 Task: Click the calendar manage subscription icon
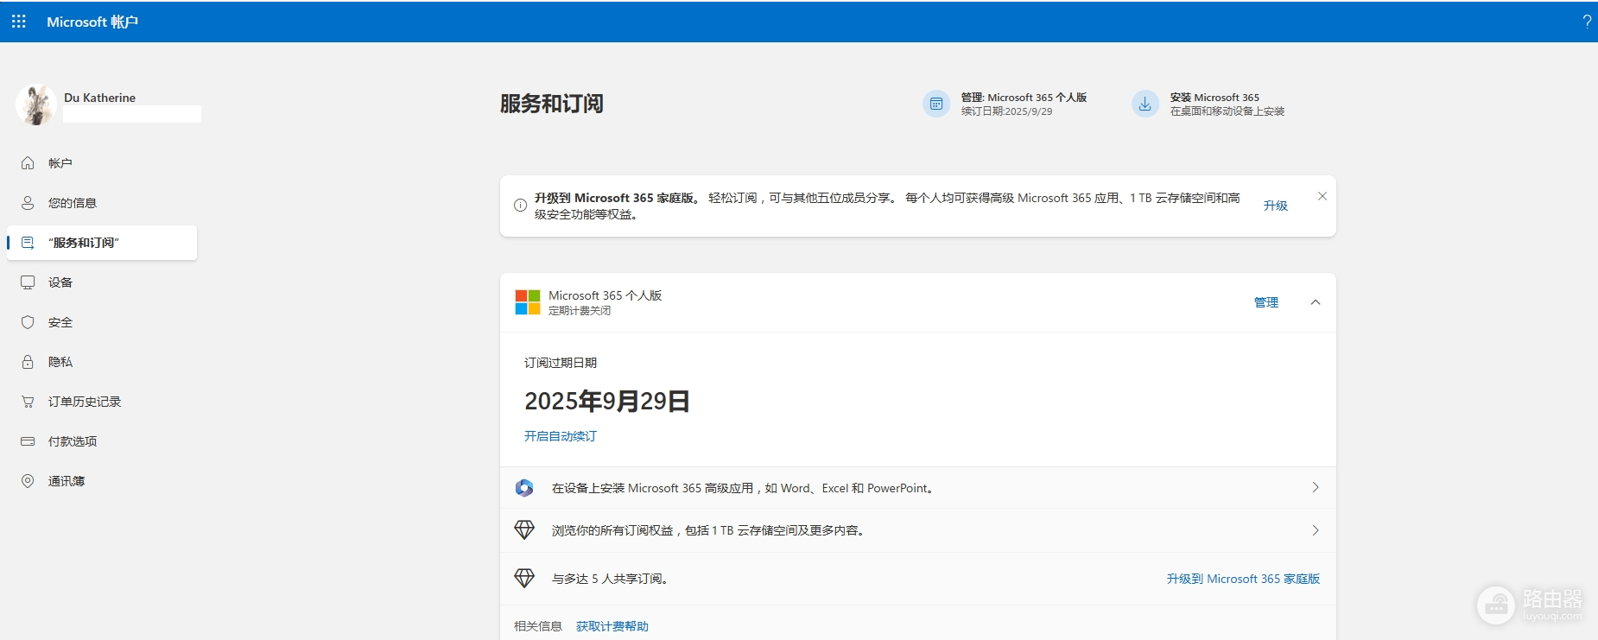[x=936, y=104]
